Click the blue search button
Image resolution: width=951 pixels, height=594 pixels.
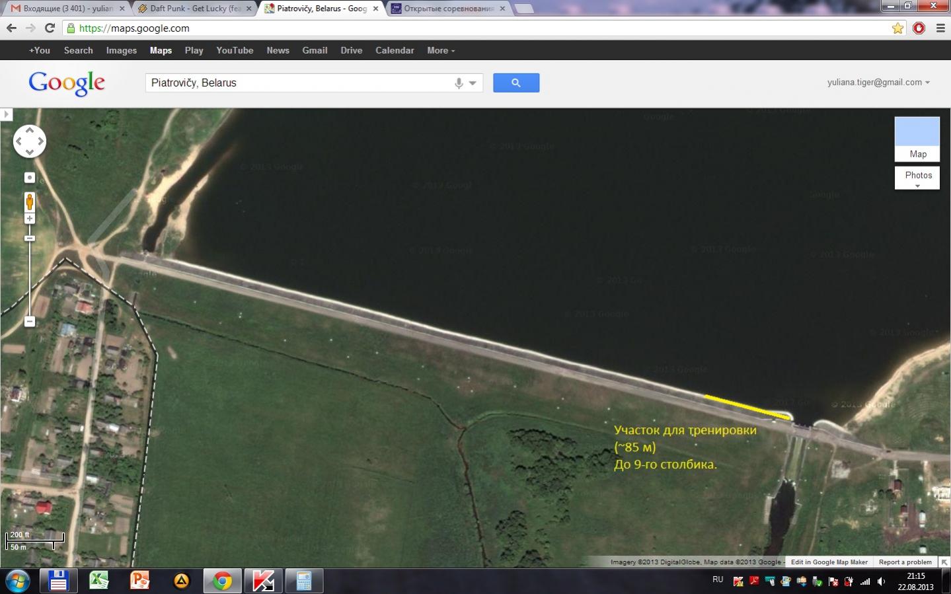pos(515,83)
